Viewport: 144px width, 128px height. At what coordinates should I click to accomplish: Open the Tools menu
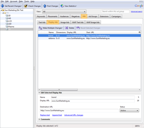[x=26, y=1]
